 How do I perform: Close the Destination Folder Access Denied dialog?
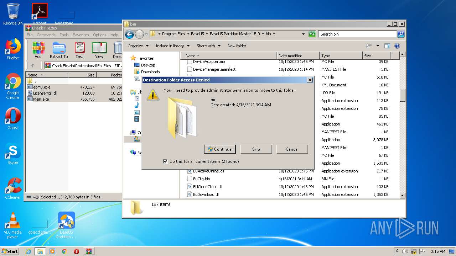coord(310,80)
